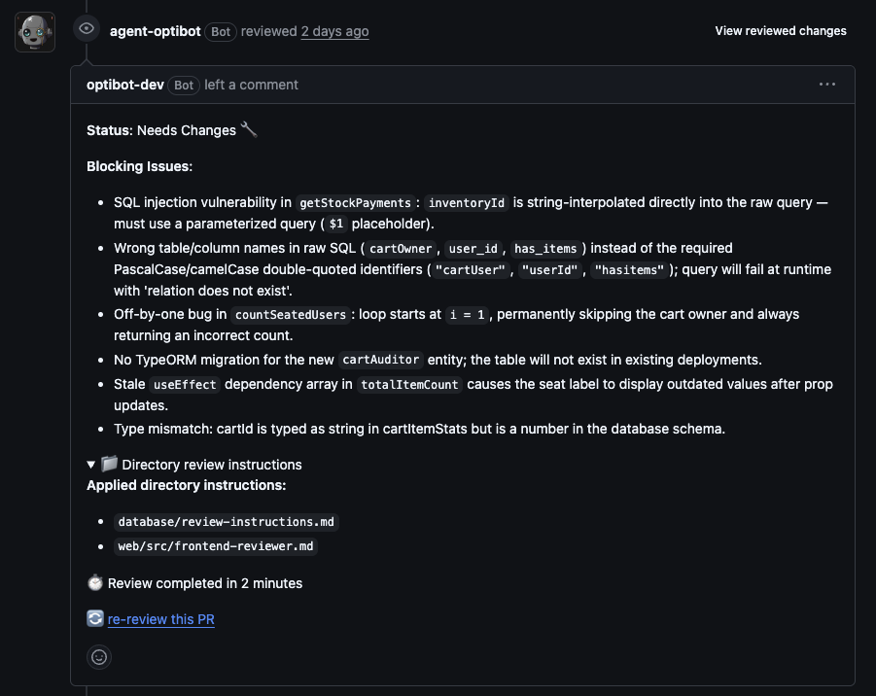
Task: Click the countSeatedUsers code text
Action: 291,315
